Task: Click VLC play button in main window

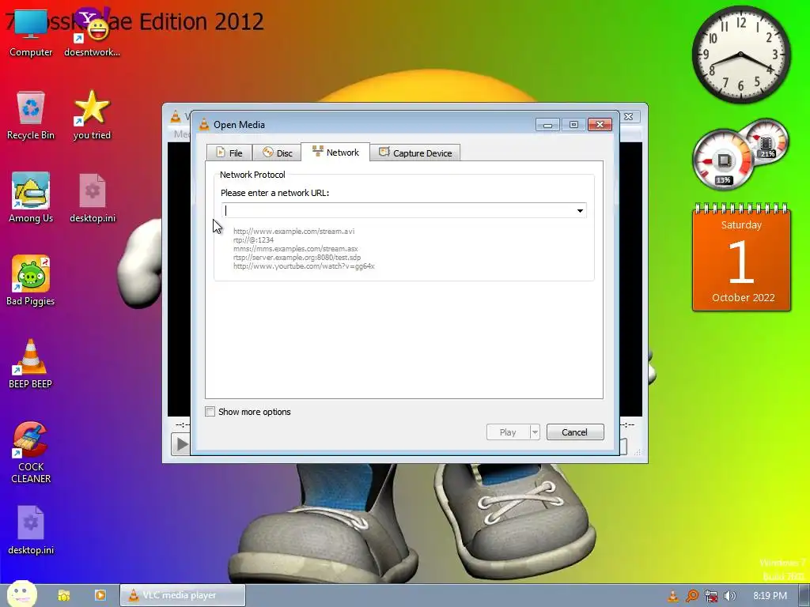Action: coord(181,444)
